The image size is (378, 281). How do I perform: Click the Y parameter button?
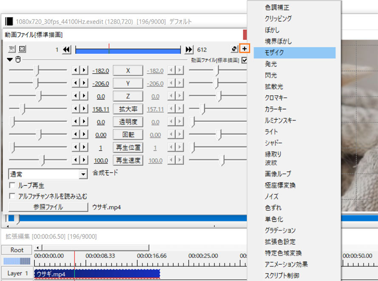click(128, 83)
